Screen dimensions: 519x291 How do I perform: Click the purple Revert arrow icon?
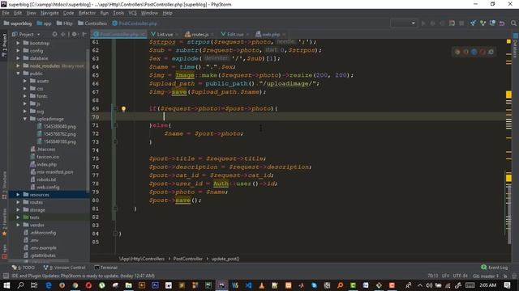pos(502,23)
